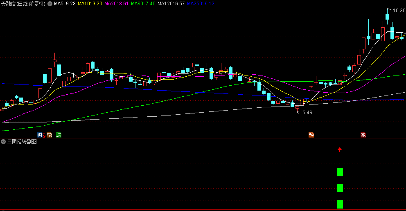Click the middle green signal block
406x211 pixels.
(340, 188)
